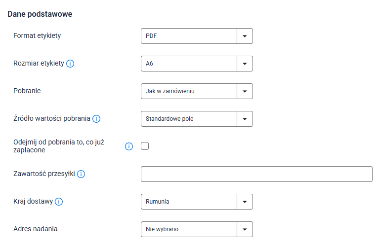Viewport: 379px width, 248px height.
Task: Click into the Zawartość przesyłki text field
Action: click(x=256, y=174)
